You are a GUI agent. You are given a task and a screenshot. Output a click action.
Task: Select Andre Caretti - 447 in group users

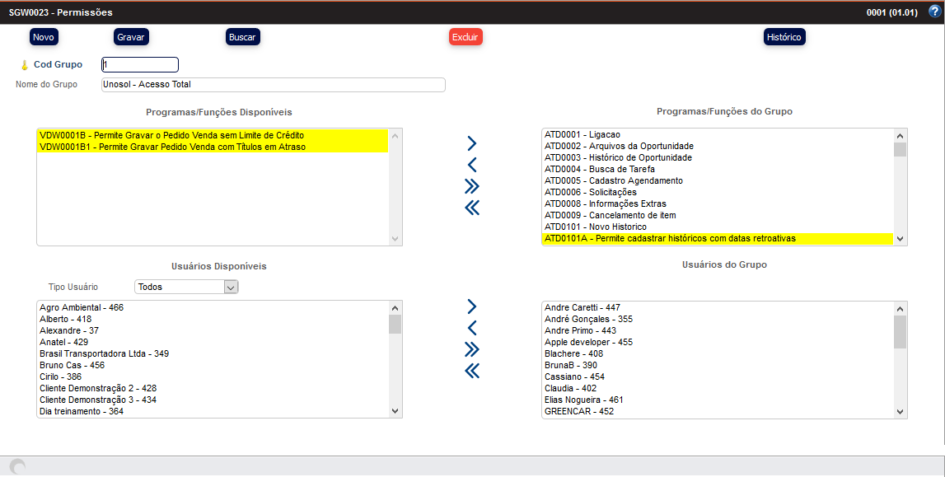pos(582,307)
